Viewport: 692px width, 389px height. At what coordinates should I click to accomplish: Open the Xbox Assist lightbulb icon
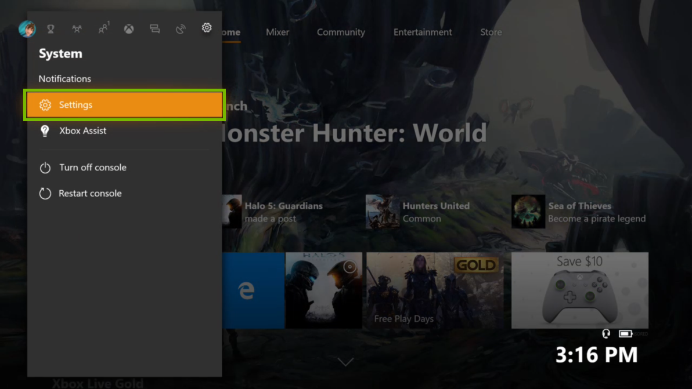45,130
